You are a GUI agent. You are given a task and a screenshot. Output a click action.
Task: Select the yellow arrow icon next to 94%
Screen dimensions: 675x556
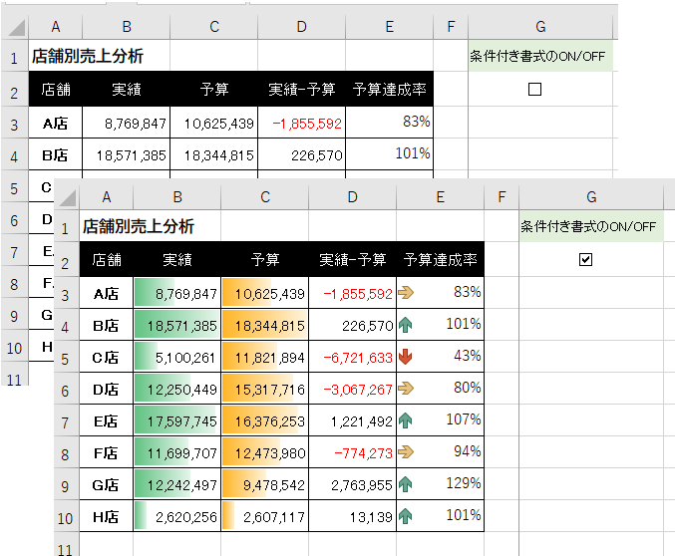tap(407, 452)
